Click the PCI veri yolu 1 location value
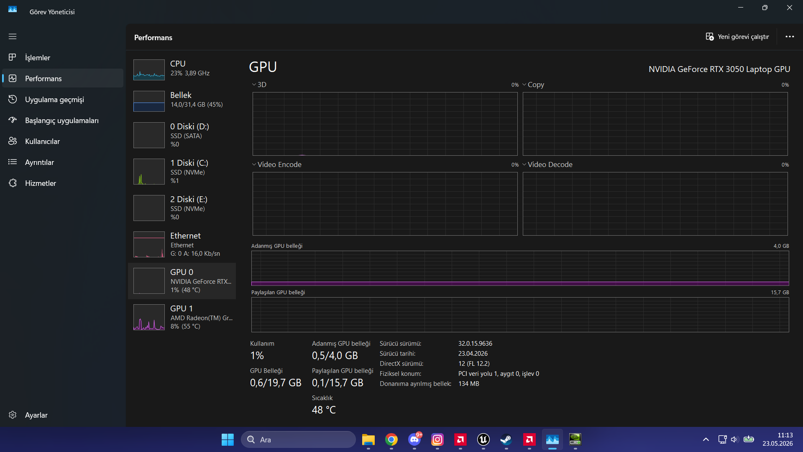This screenshot has width=803, height=452. (x=499, y=374)
